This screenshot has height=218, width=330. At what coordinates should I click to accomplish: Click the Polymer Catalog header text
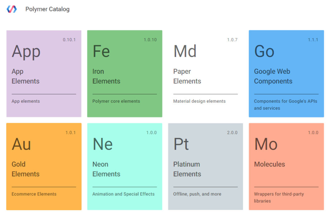click(x=48, y=9)
